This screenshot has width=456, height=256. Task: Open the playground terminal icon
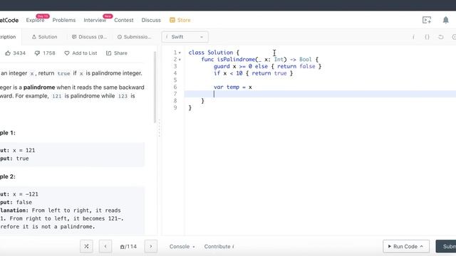[427, 20]
